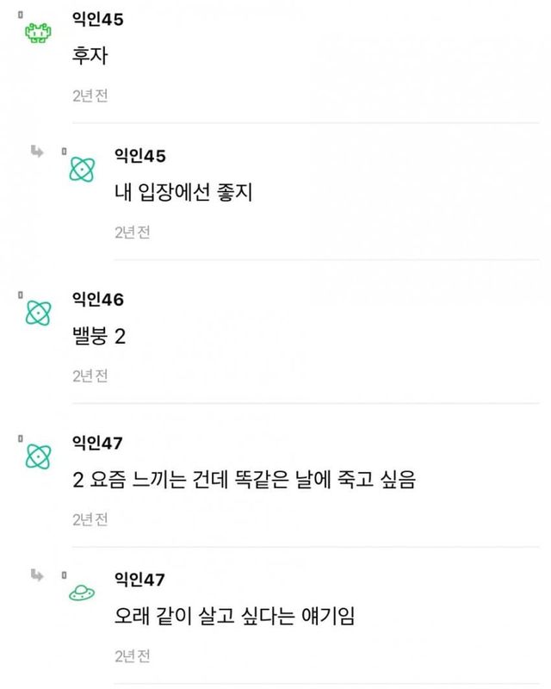Open 익인46's atom profile avatar
Image resolution: width=551 pixels, height=689 pixels.
38,313
